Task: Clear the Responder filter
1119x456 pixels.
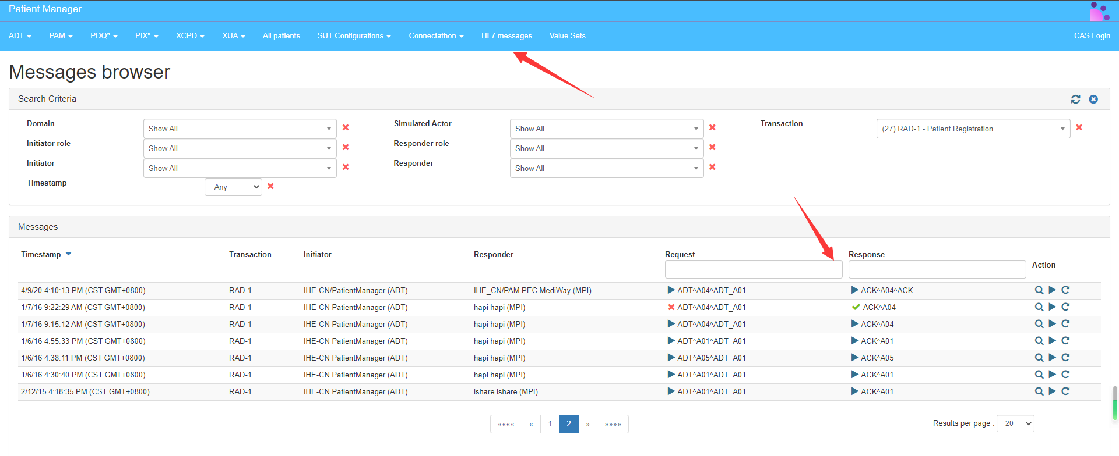Action: pyautogui.click(x=712, y=167)
